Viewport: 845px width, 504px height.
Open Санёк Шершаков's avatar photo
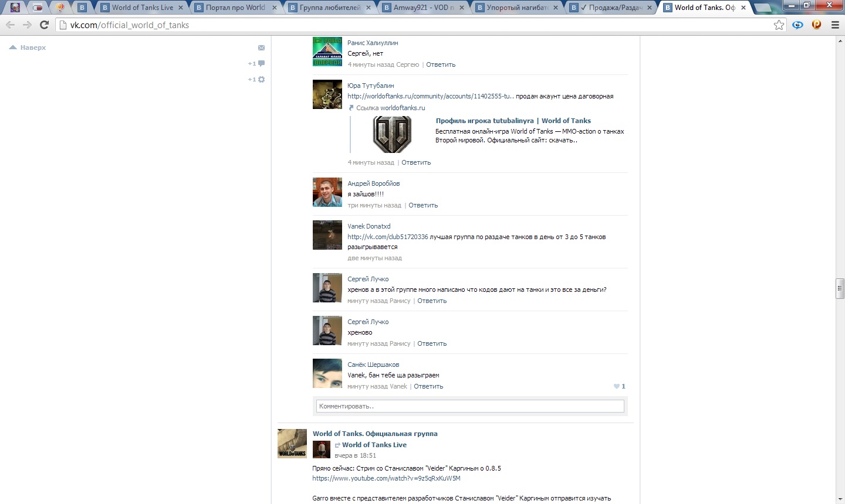coord(327,373)
